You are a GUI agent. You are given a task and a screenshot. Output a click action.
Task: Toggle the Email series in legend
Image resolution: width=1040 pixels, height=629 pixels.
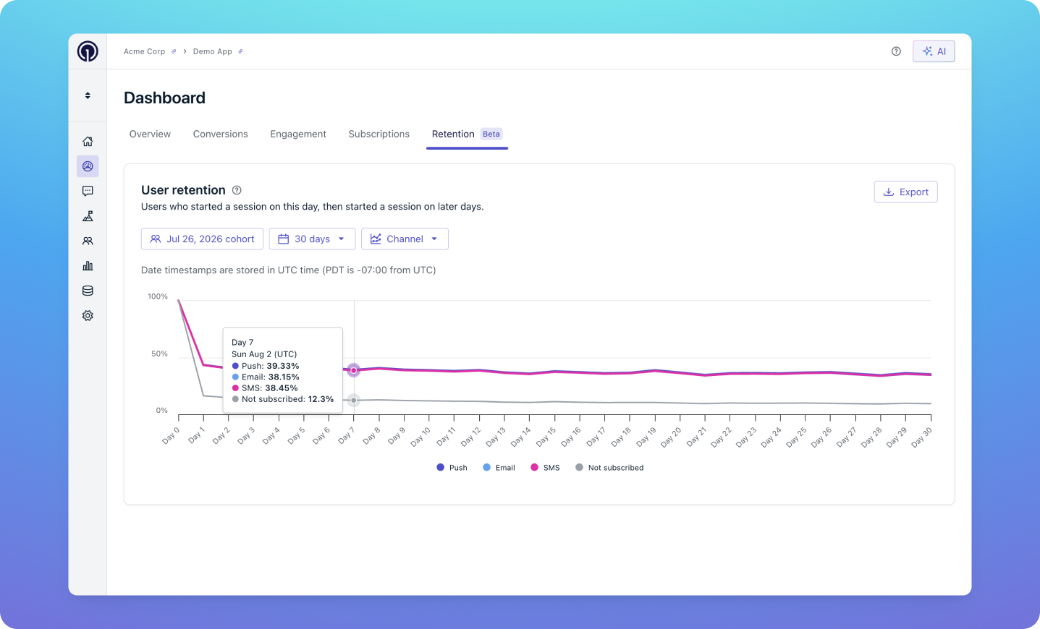499,468
